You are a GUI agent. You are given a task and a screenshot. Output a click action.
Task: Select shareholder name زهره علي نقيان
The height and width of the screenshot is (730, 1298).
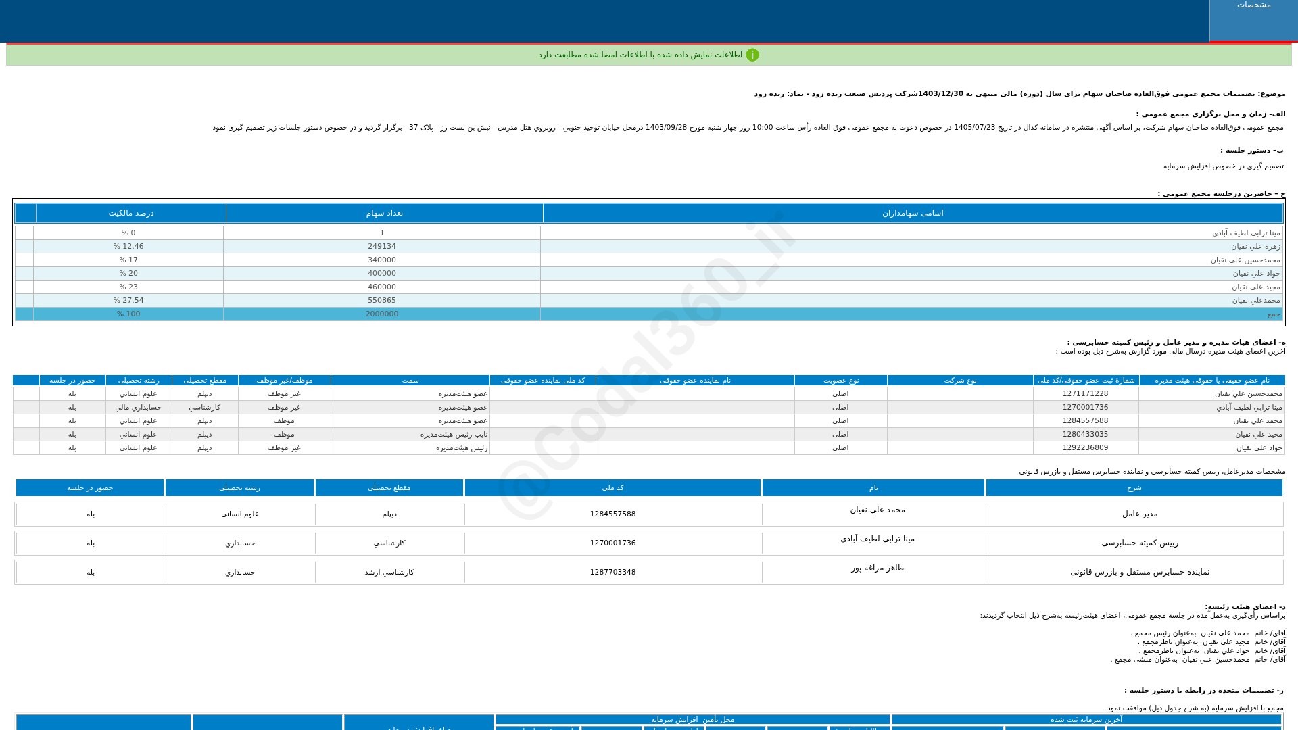point(1255,247)
